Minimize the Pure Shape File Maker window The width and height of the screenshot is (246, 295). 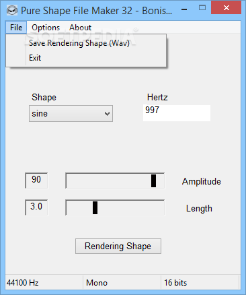184,9
